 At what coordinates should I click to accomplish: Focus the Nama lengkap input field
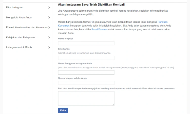coord(86,43)
